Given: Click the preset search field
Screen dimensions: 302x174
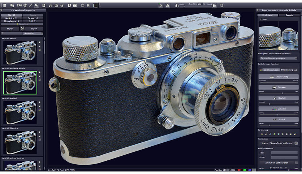Looking at the screenshot, I should [x=12, y=33].
